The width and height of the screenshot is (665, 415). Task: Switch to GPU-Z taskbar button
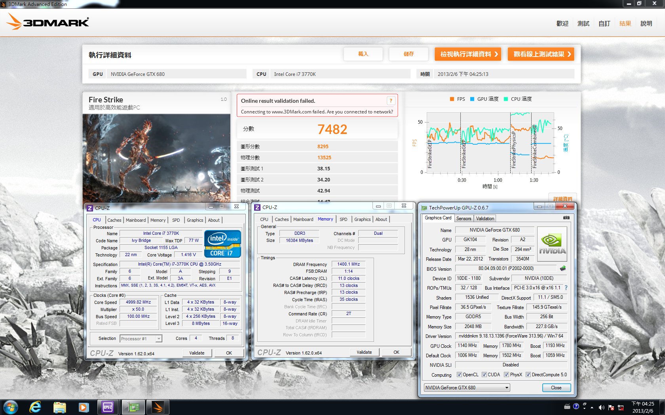pyautogui.click(x=133, y=407)
